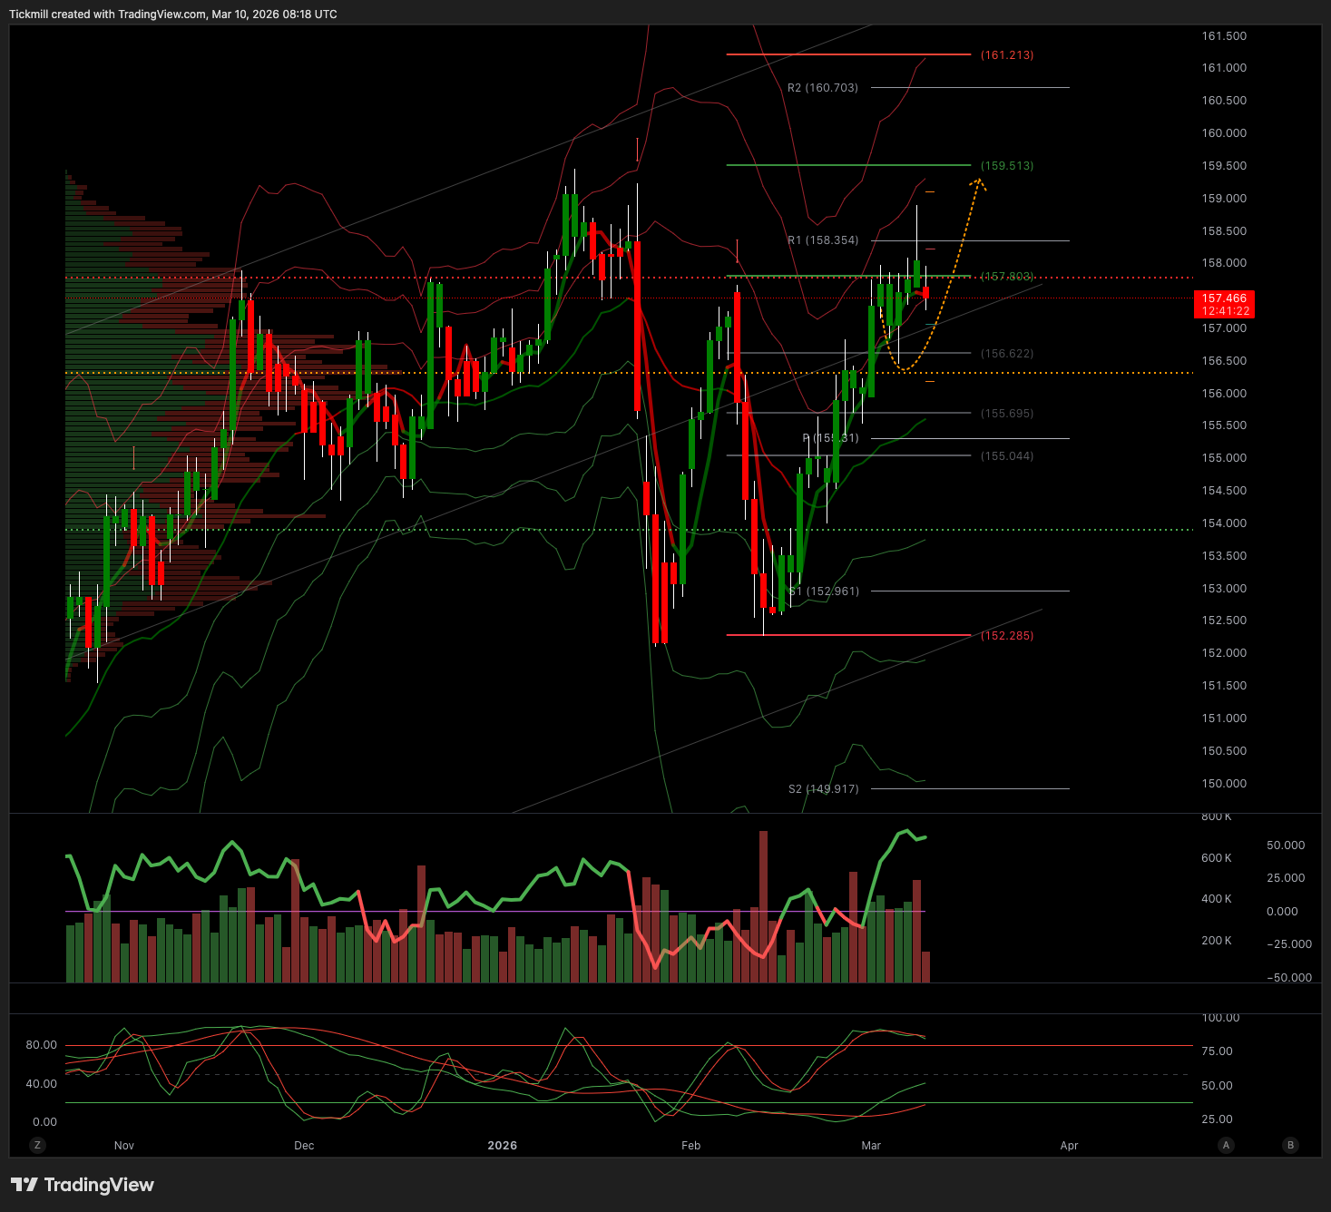Click the Tickmill created with TradingView.com header text

[x=172, y=15]
